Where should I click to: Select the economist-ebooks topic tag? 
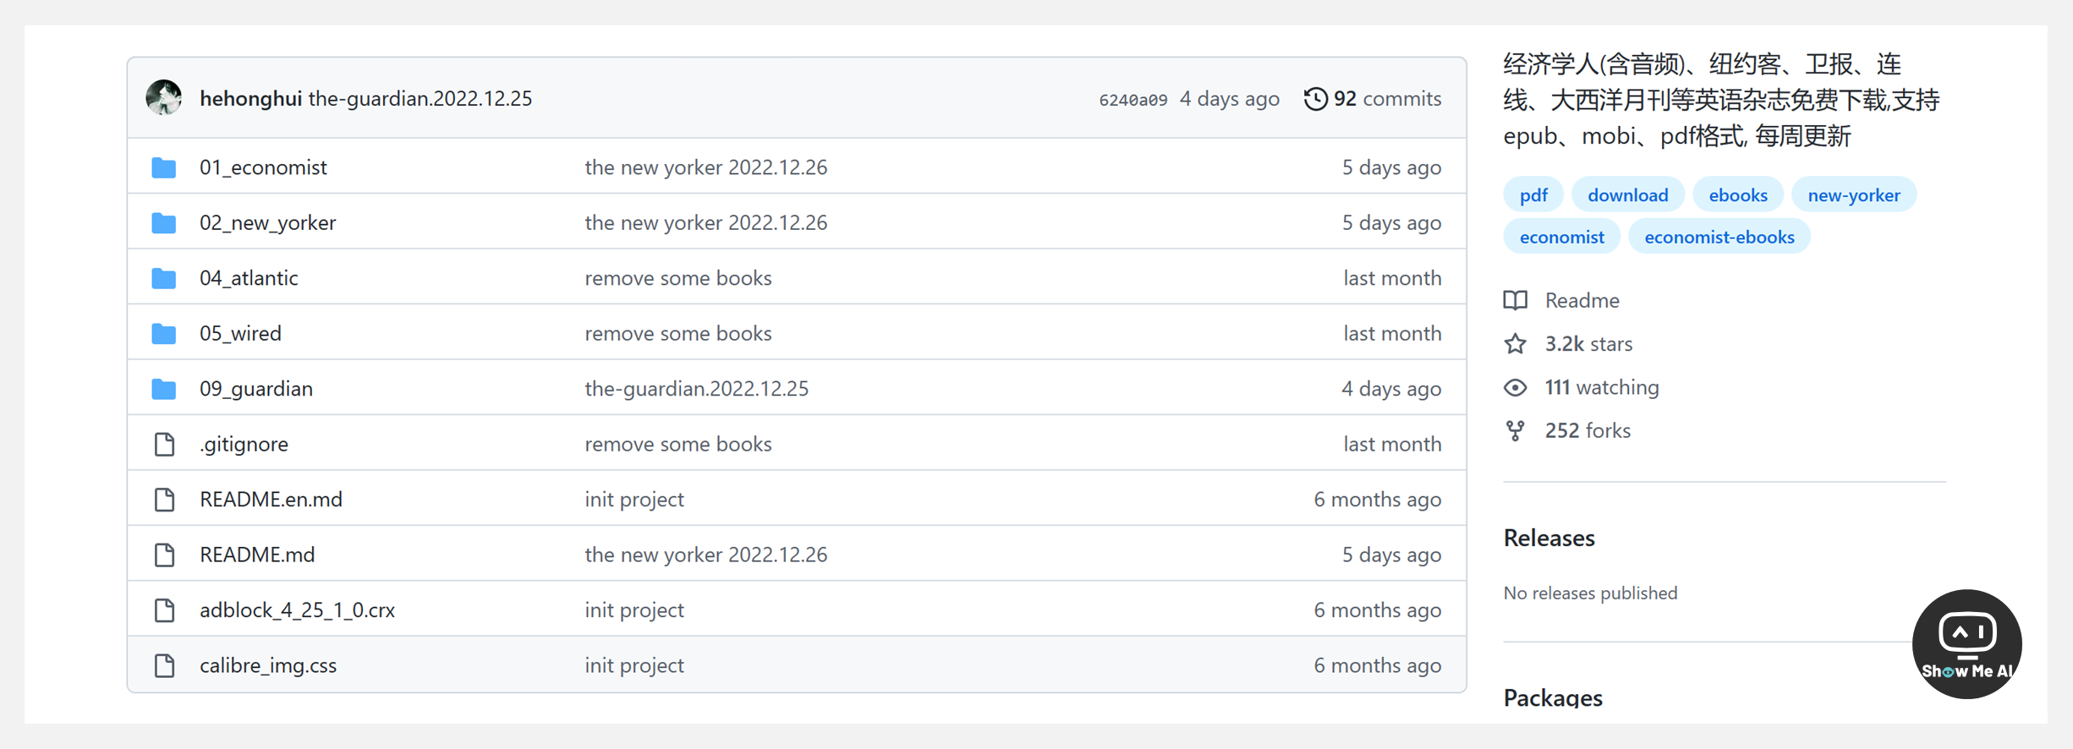[x=1719, y=237]
